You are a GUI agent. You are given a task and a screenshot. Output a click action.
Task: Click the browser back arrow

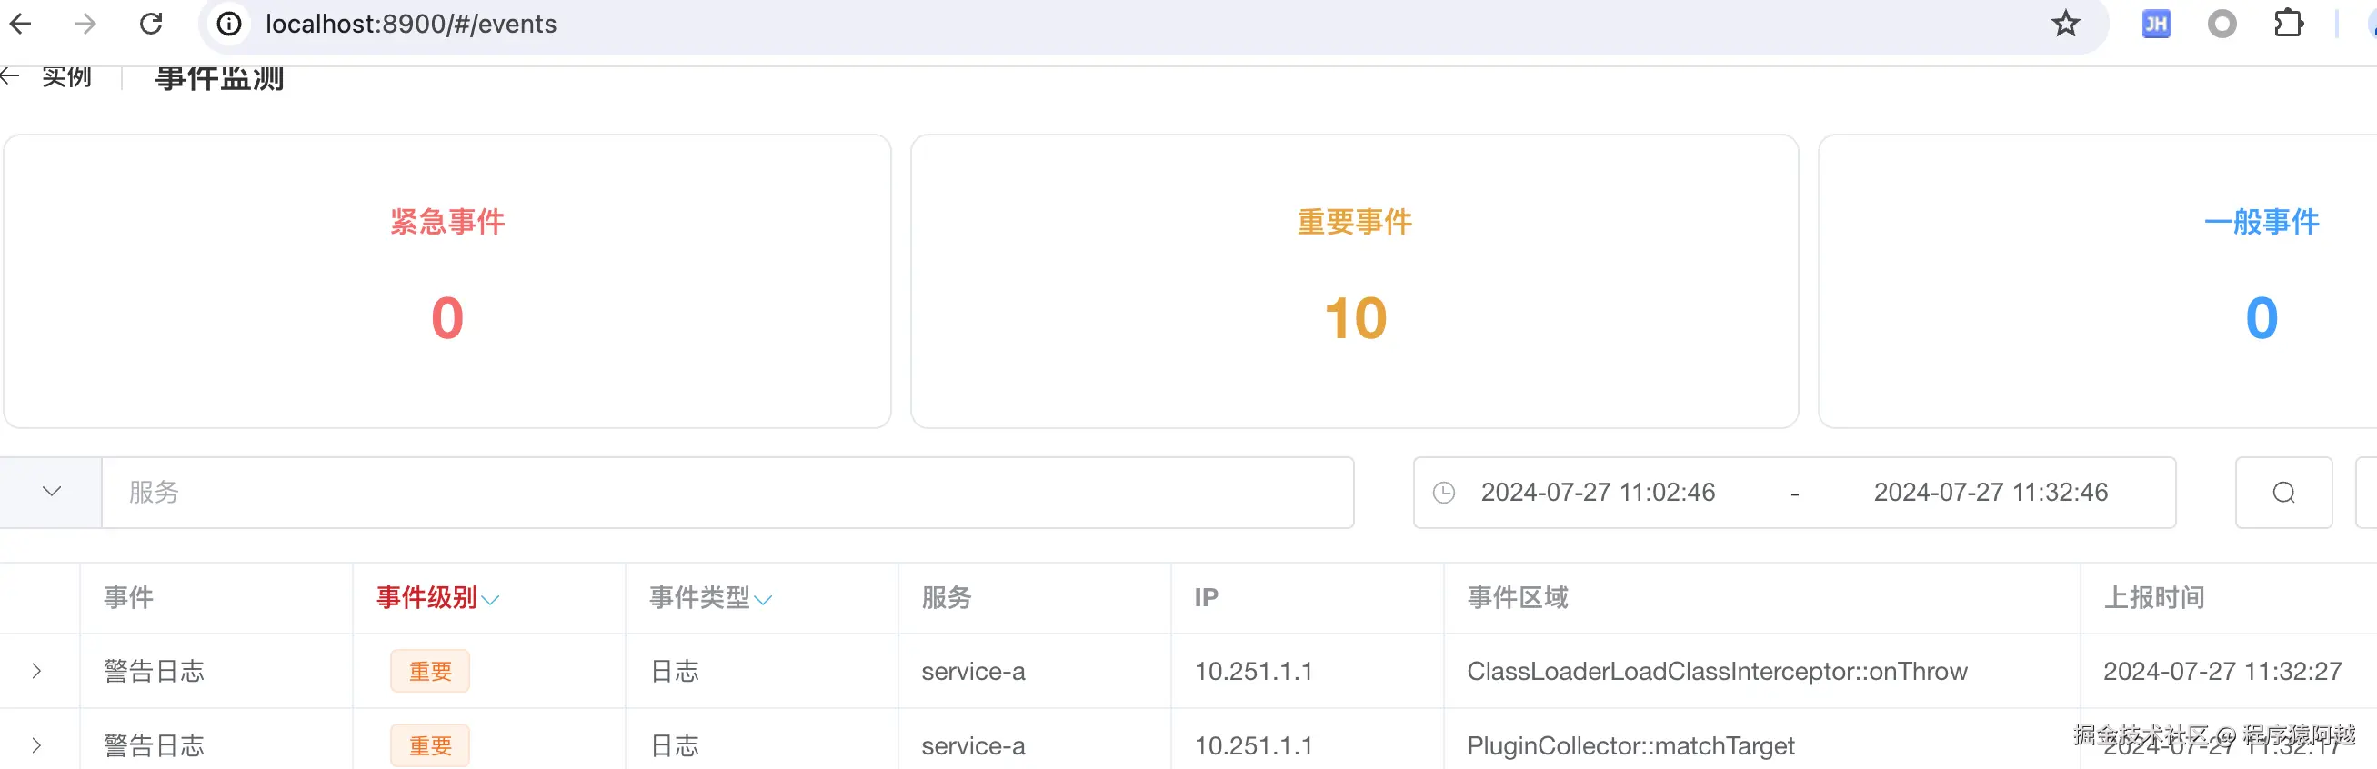pyautogui.click(x=20, y=24)
